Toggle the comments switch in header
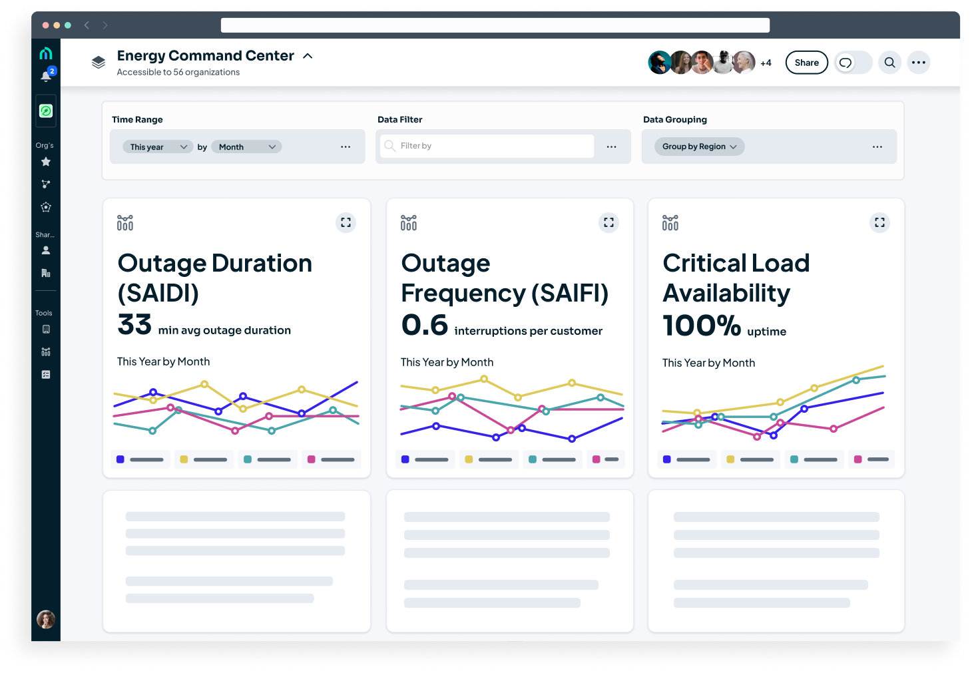This screenshot has width=972, height=697. [x=853, y=63]
